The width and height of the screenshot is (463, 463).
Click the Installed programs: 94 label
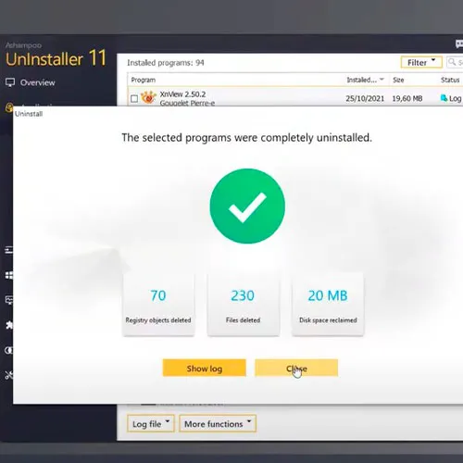coord(166,63)
